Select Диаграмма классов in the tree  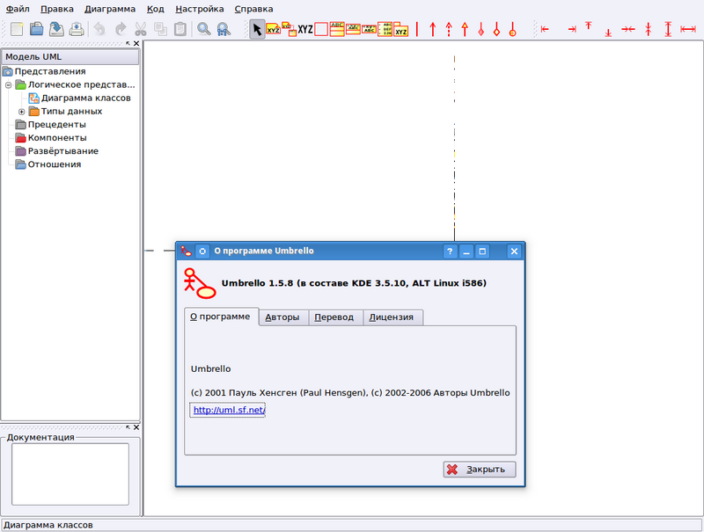pyautogui.click(x=80, y=98)
